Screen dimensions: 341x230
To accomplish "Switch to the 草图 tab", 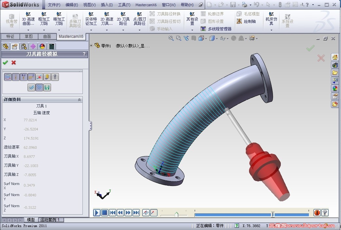I will click(x=29, y=37).
